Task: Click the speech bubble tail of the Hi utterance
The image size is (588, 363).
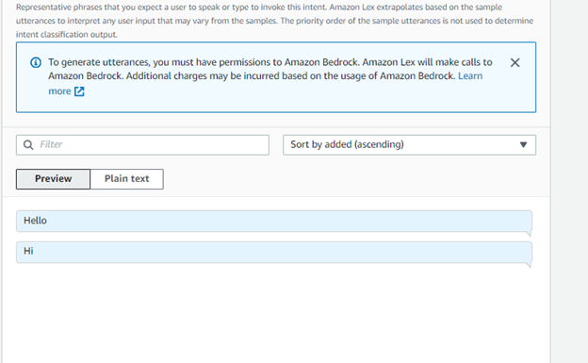Action: pos(529,265)
